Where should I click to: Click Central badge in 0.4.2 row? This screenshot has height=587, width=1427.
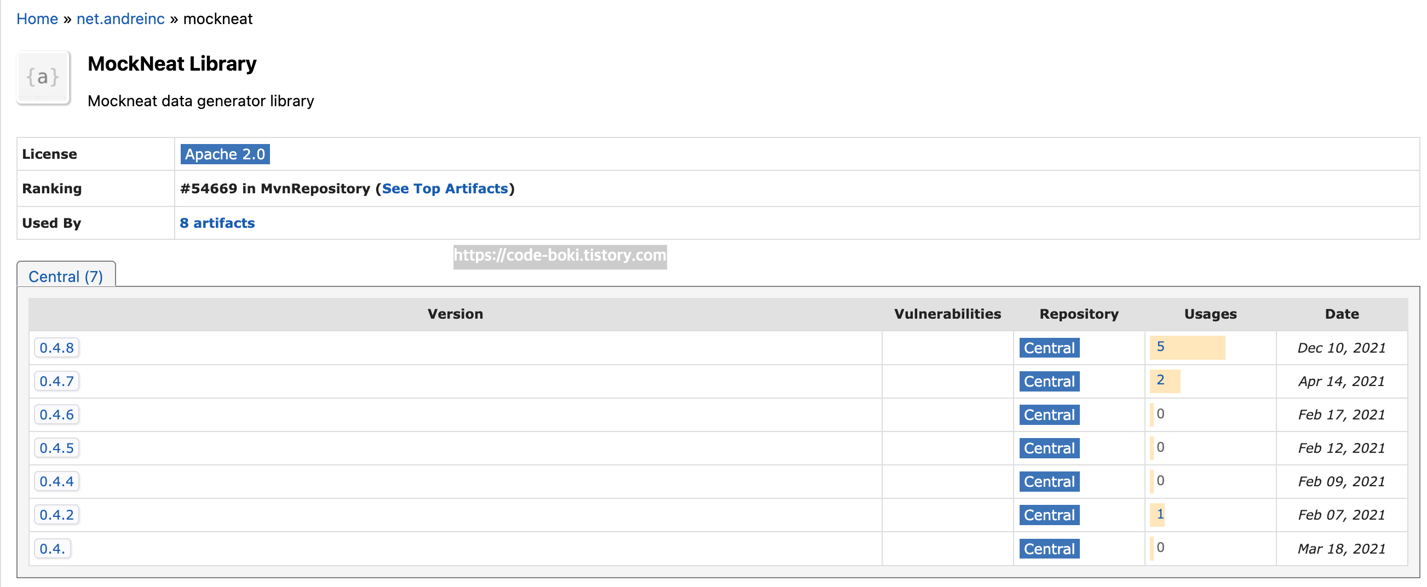point(1049,515)
